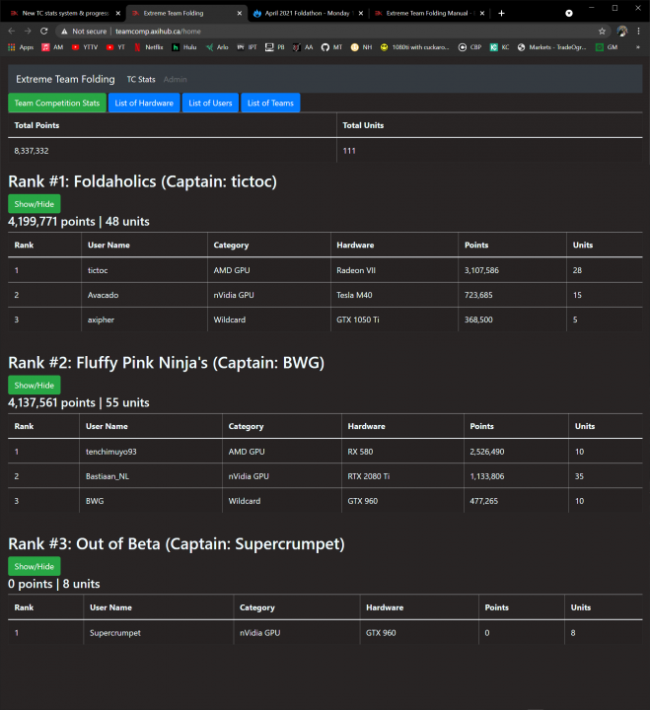Viewport: 650px width, 710px height.
Task: Click the address bar showing teamcomp.axihub.ca
Action: point(296,31)
